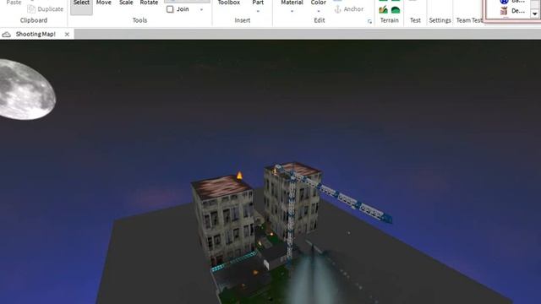This screenshot has width=541, height=304.
Task: Open the dropdown arrow beside Join
Action: [201, 9]
